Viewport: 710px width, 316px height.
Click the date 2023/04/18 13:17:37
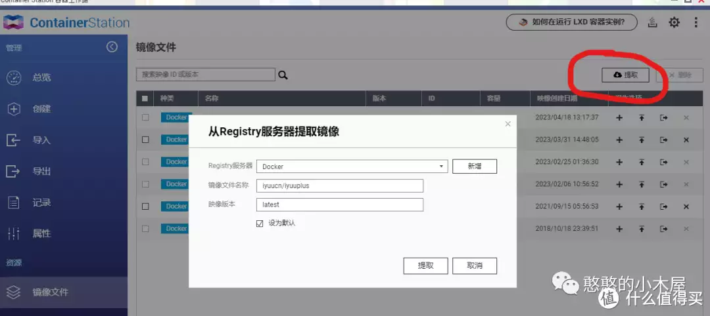(x=567, y=117)
